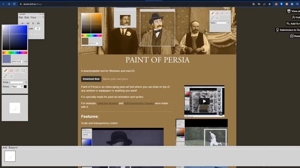The width and height of the screenshot is (300, 168).
Task: Reload the browser page
Action: [14, 4]
